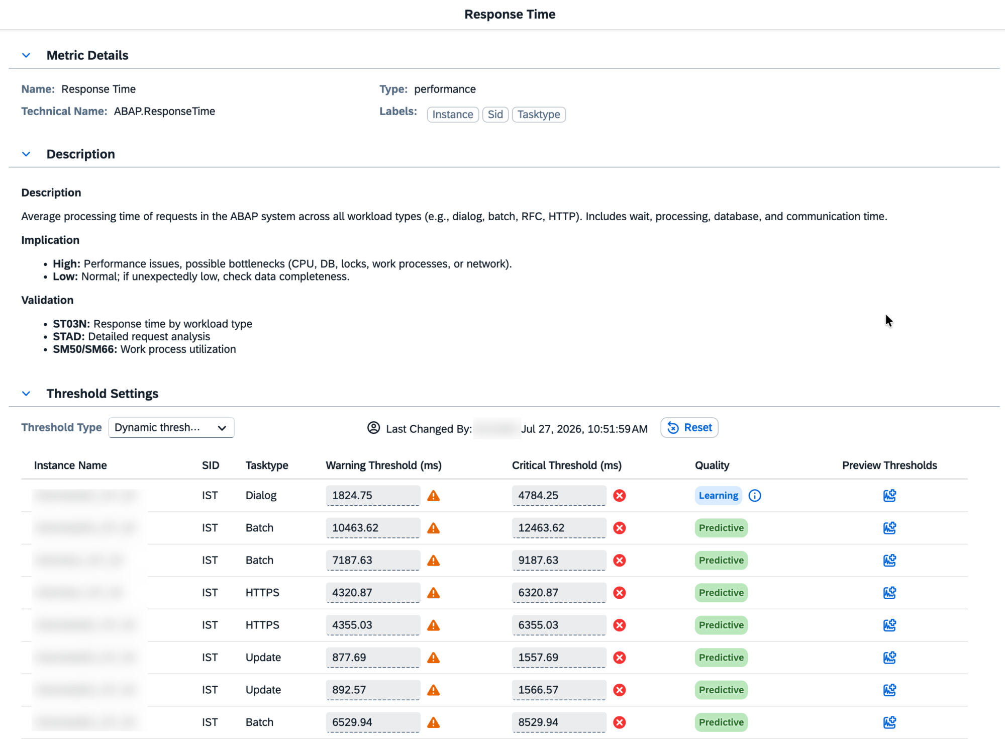Click the timestamp Jul 27, 2026, 10:51:59 AM
The image size is (1005, 739).
(x=584, y=429)
